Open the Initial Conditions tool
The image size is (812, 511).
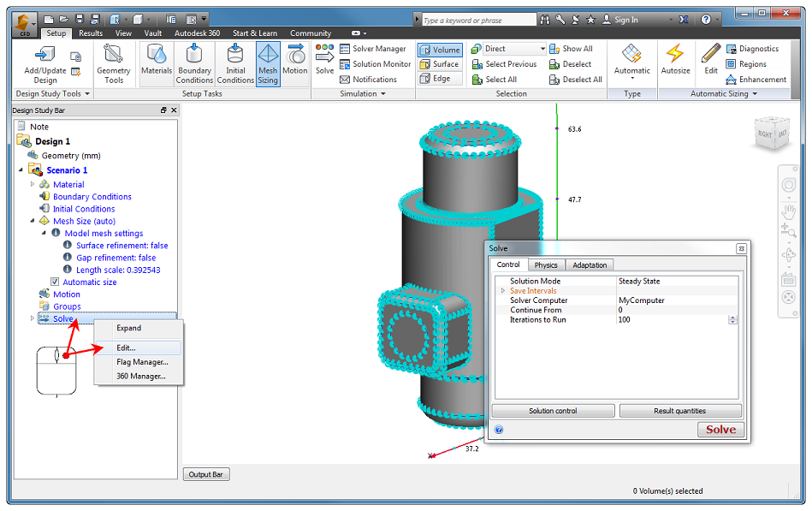click(x=235, y=63)
